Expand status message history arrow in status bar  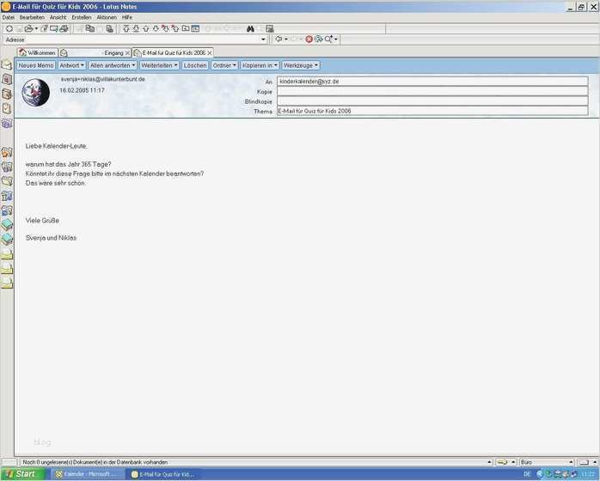click(x=489, y=462)
